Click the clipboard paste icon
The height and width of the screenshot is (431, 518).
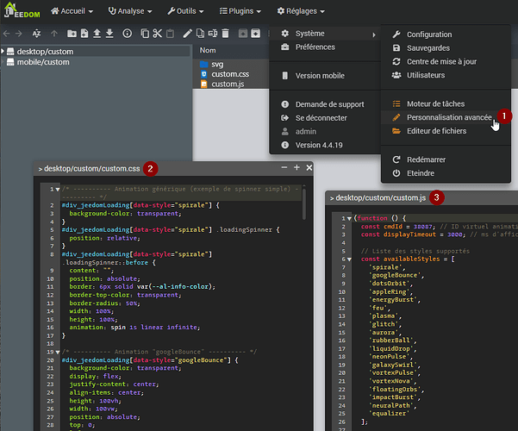pyautogui.click(x=170, y=34)
